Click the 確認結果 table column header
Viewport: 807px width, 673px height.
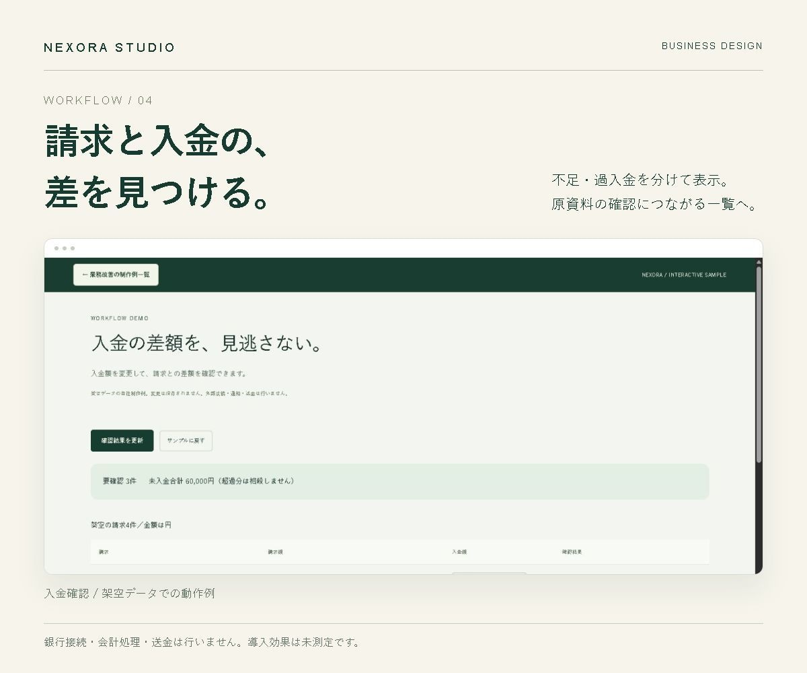(572, 552)
